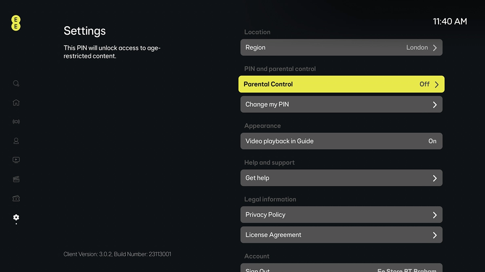This screenshot has height=272, width=485.
Task: Open Change my PIN via its chevron
Action: 435,104
